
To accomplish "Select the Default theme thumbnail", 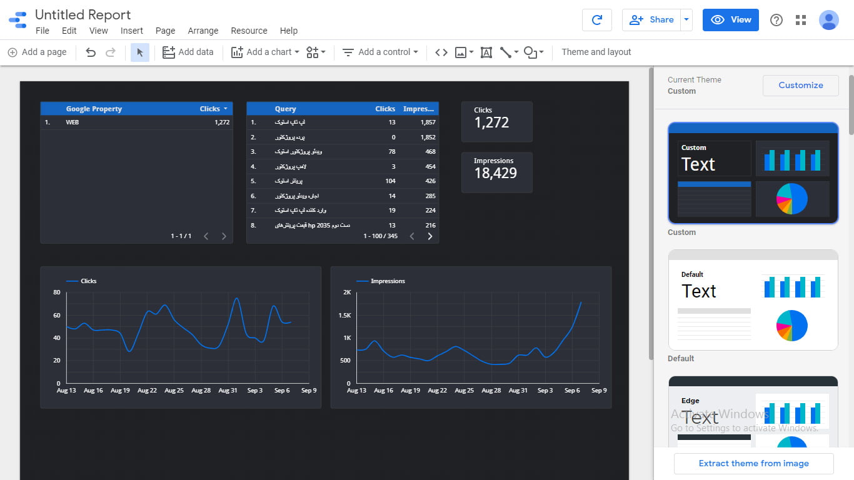I will 753,300.
